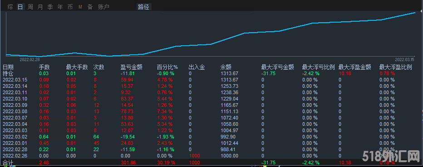Click percentage value 7.34 %
This screenshot has height=167, width=423.
coord(165,111)
